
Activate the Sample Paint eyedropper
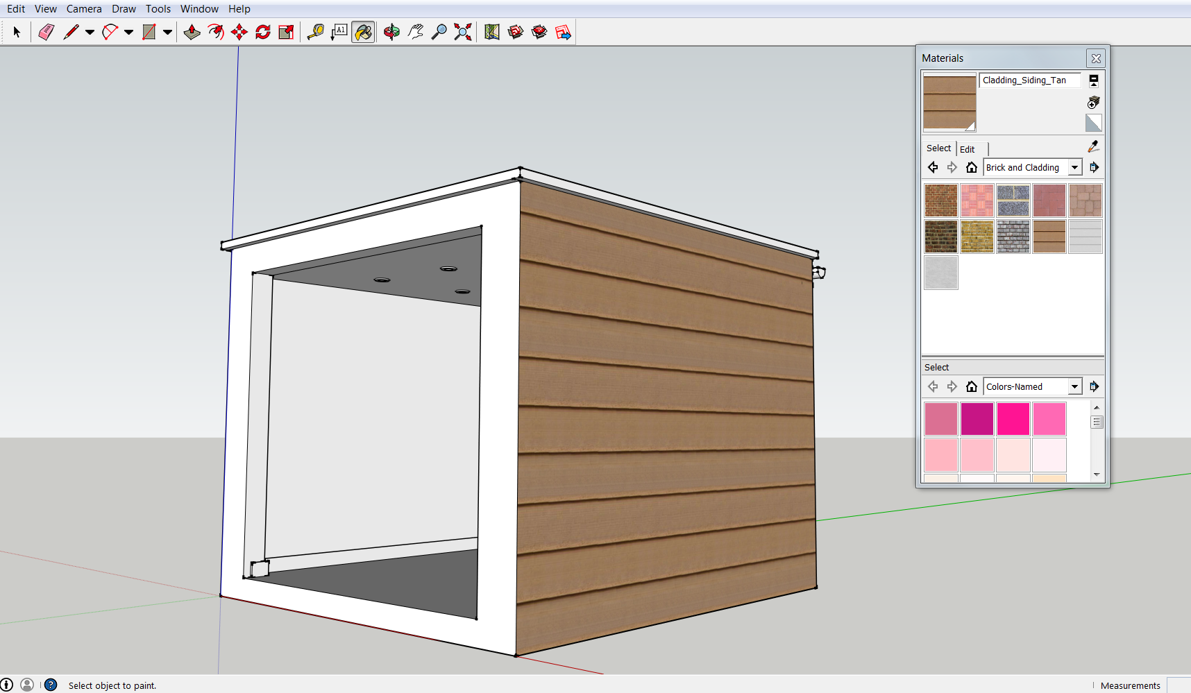(x=1093, y=146)
